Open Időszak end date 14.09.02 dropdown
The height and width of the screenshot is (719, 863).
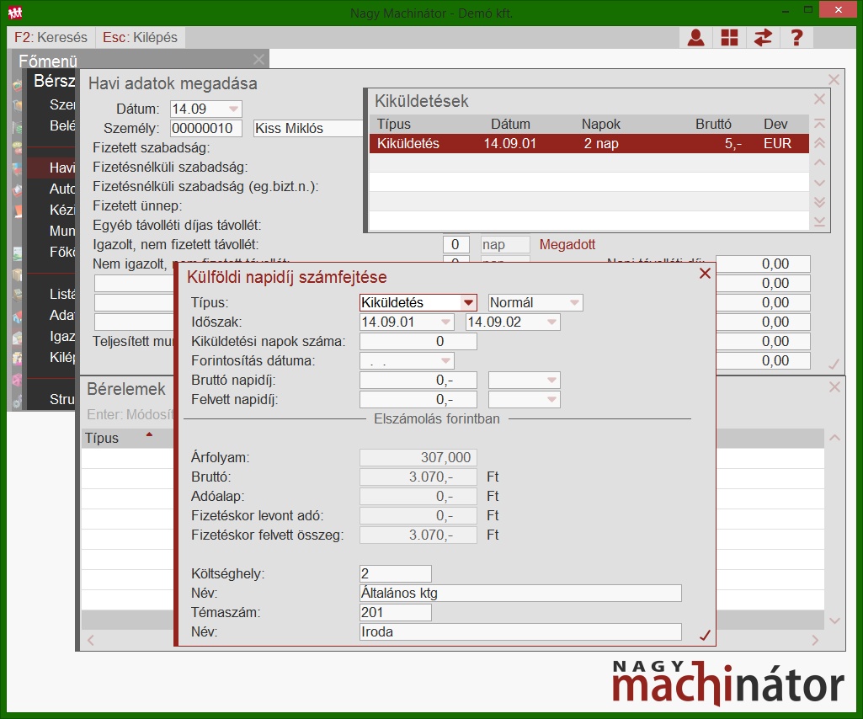point(552,322)
